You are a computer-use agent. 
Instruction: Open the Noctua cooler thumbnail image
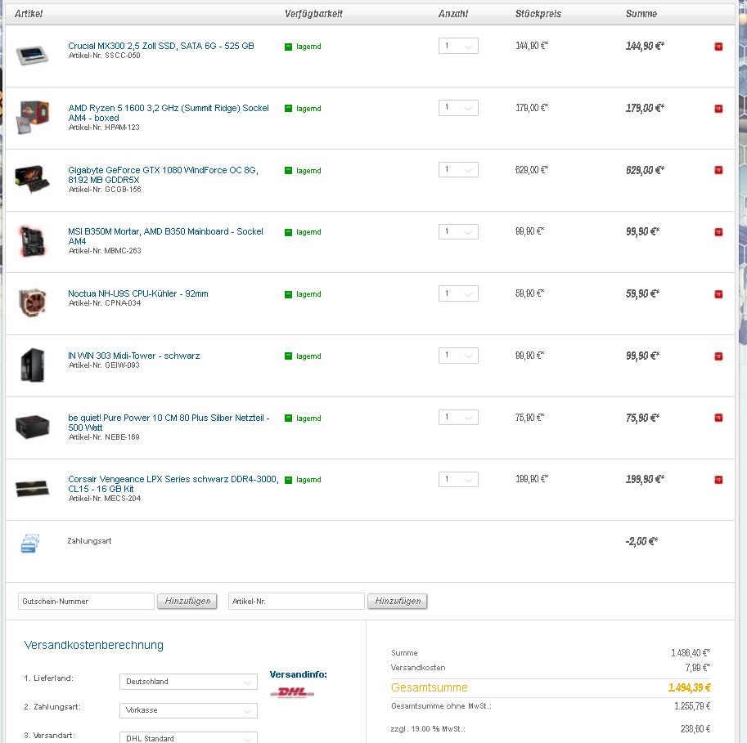[32, 302]
